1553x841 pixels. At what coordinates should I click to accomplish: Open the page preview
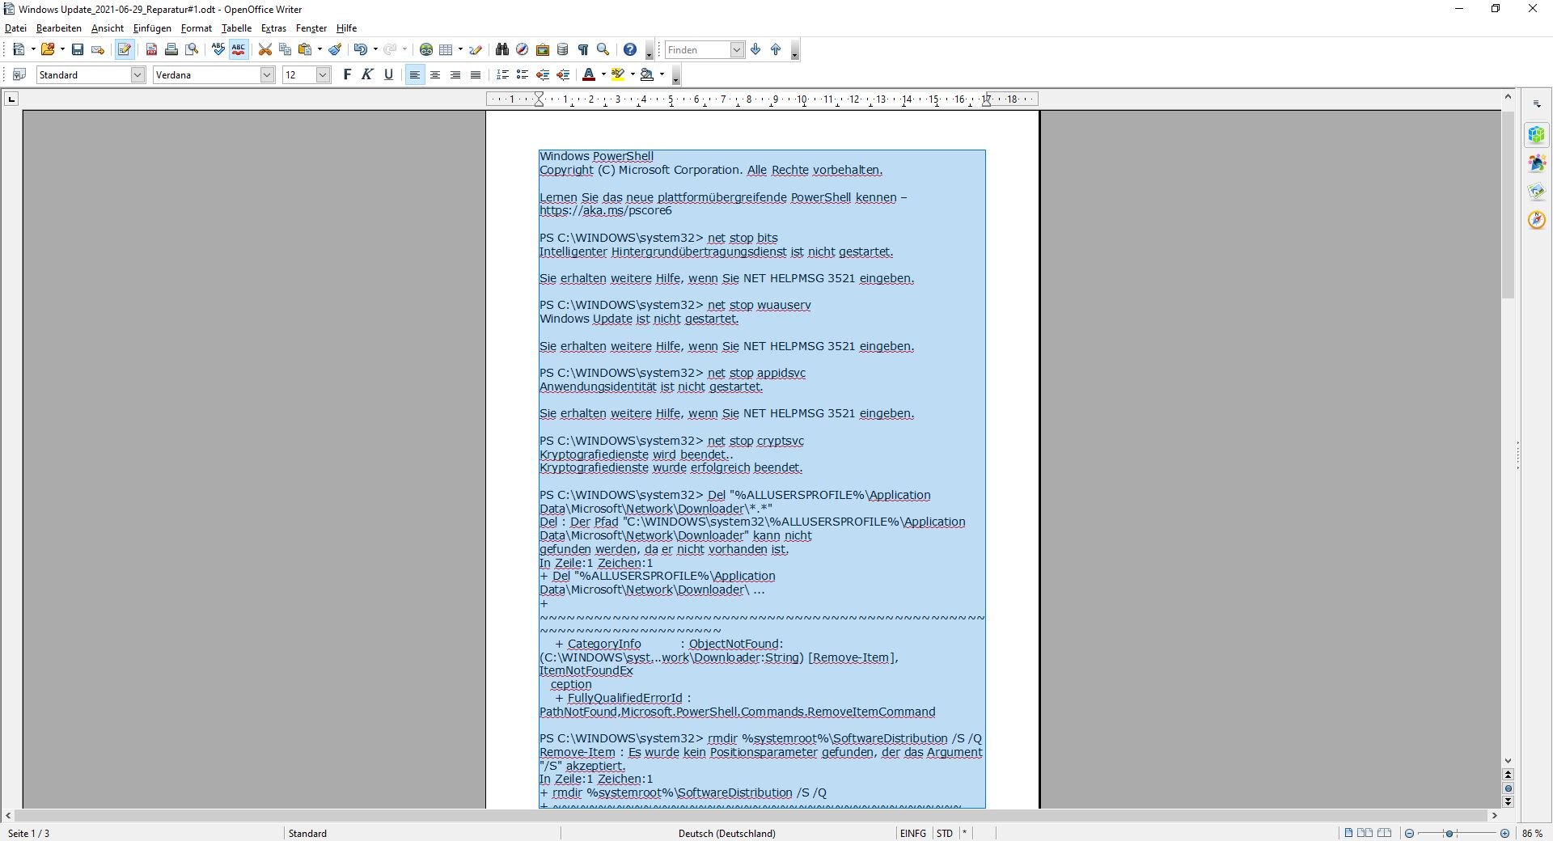point(192,50)
